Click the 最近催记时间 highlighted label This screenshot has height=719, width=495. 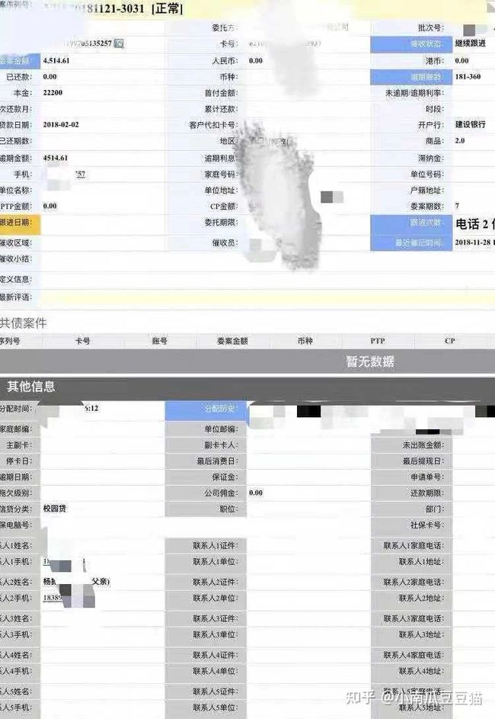(x=411, y=242)
